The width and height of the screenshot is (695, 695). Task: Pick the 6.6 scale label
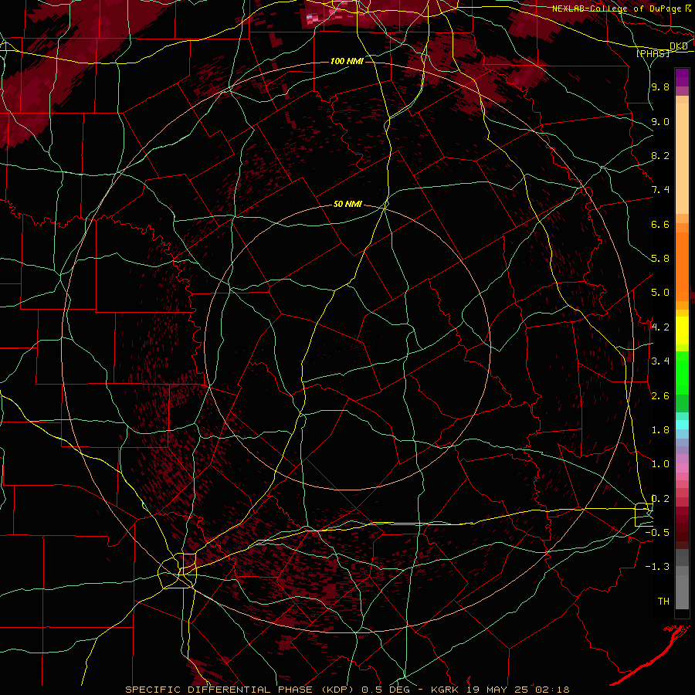tap(660, 224)
